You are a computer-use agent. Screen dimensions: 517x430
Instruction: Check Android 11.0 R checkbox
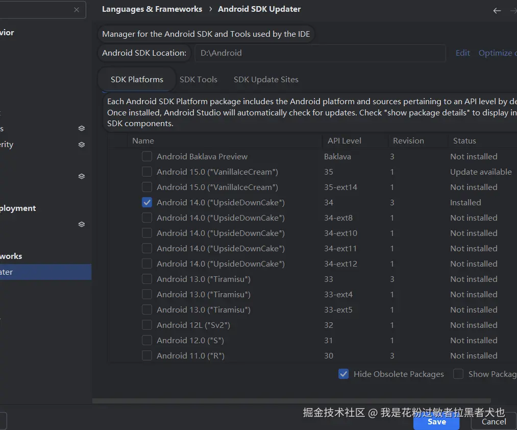pyautogui.click(x=146, y=355)
